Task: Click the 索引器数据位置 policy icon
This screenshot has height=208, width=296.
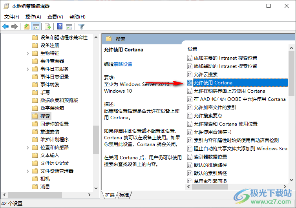Action: (190, 157)
